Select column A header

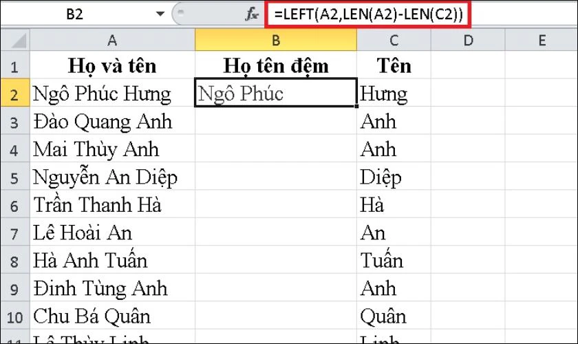(112, 40)
